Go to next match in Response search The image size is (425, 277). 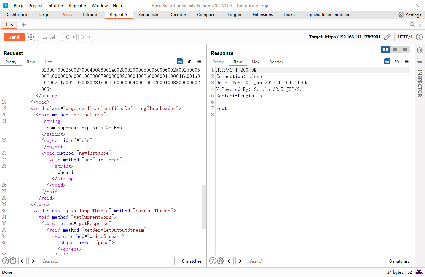click(239, 261)
